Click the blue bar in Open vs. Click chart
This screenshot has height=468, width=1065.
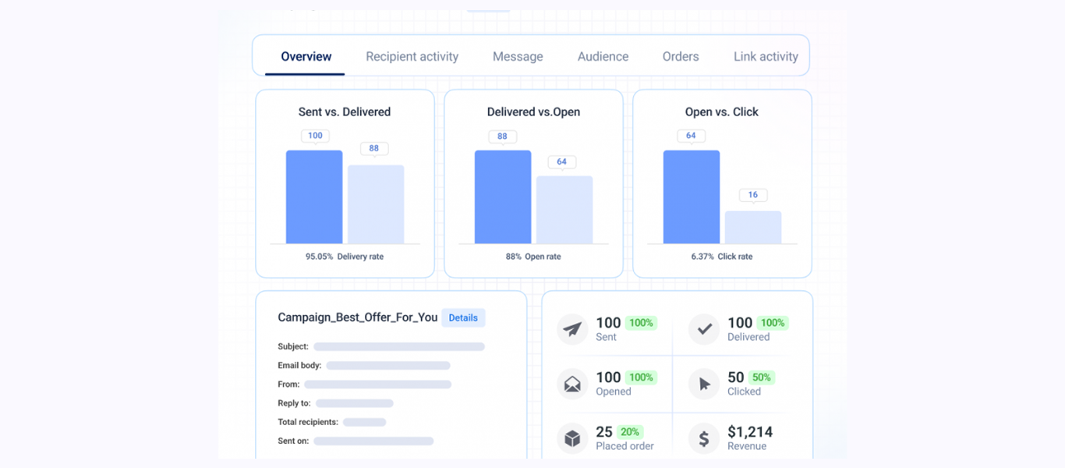(691, 195)
